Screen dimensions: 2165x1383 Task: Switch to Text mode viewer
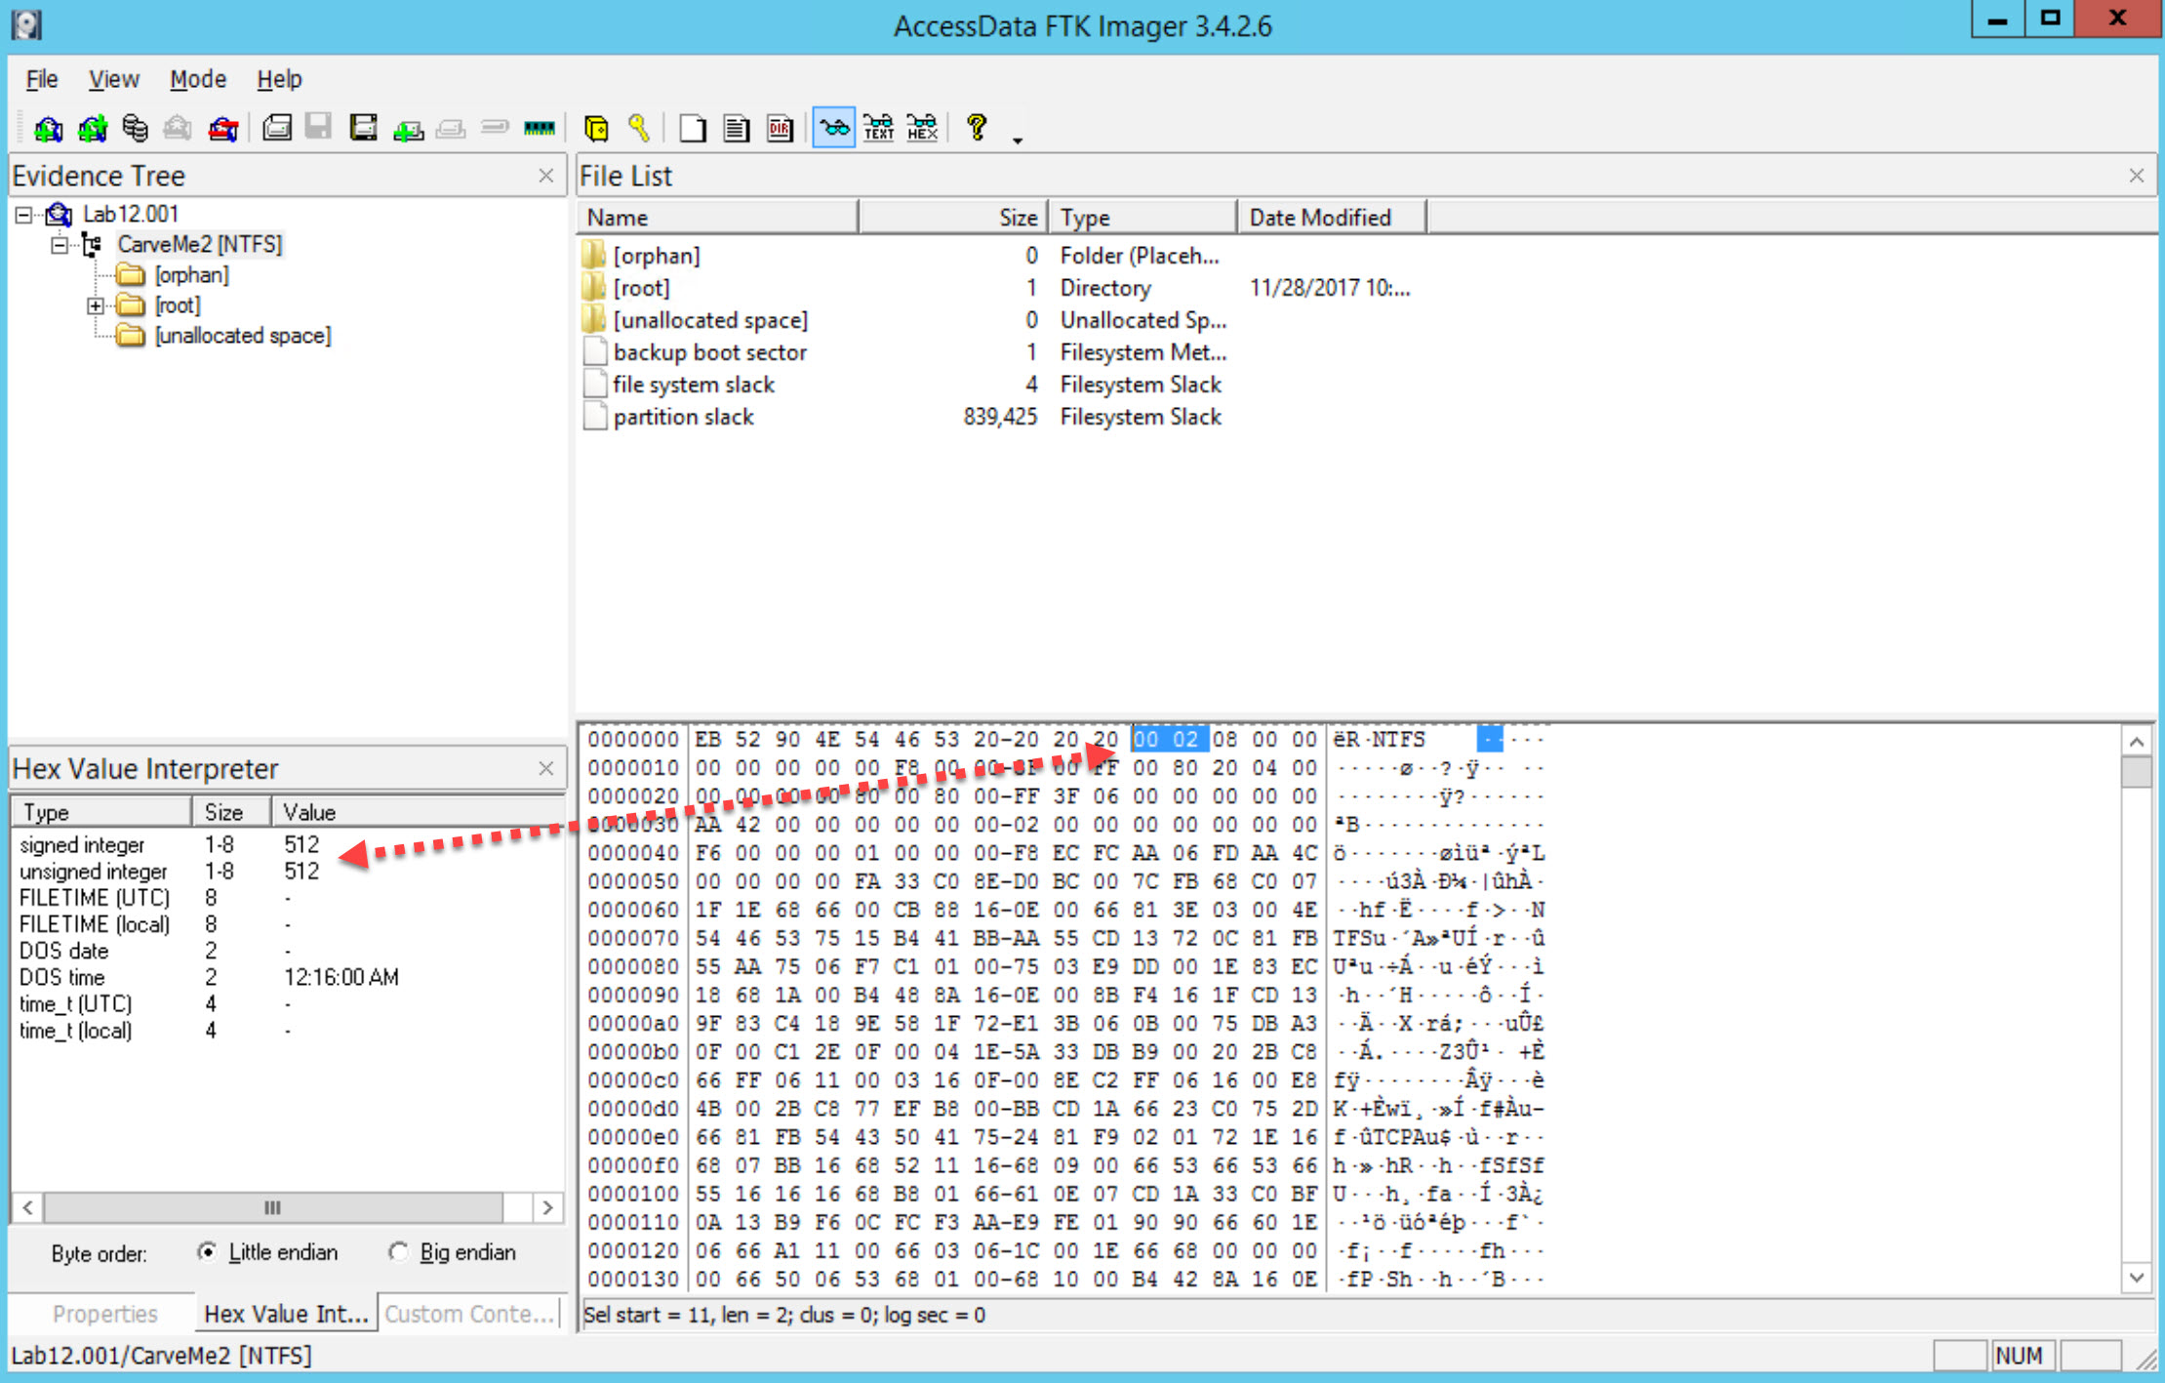pyautogui.click(x=877, y=128)
